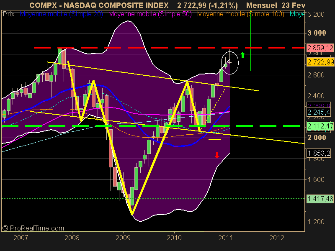Click the green 1 417,48 price tag
Viewport: 335px width, 251px height.
coord(320,199)
